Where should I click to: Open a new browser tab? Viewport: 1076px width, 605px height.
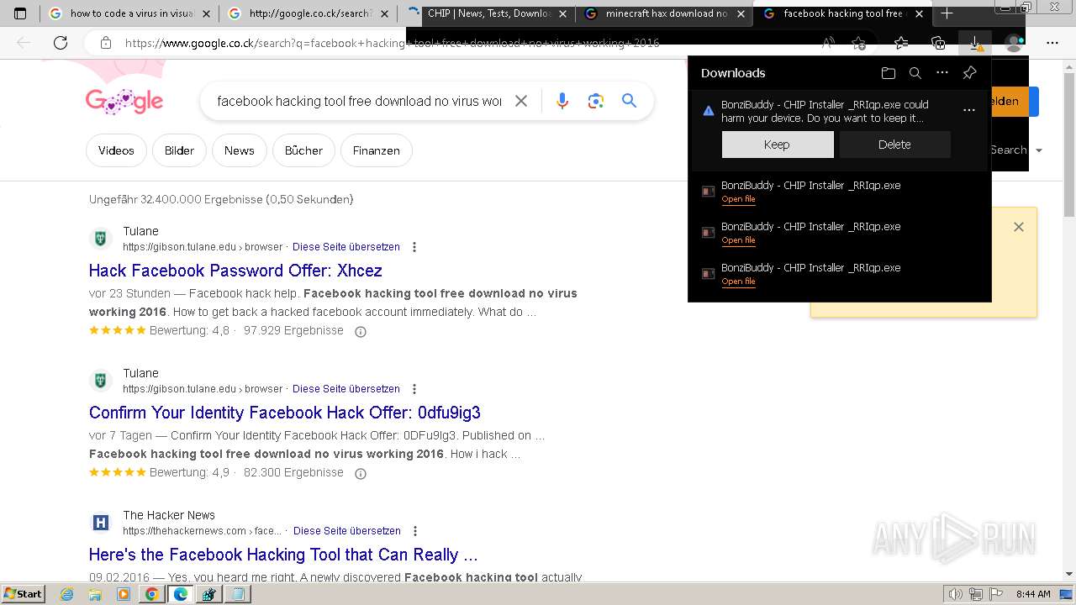[x=947, y=13]
